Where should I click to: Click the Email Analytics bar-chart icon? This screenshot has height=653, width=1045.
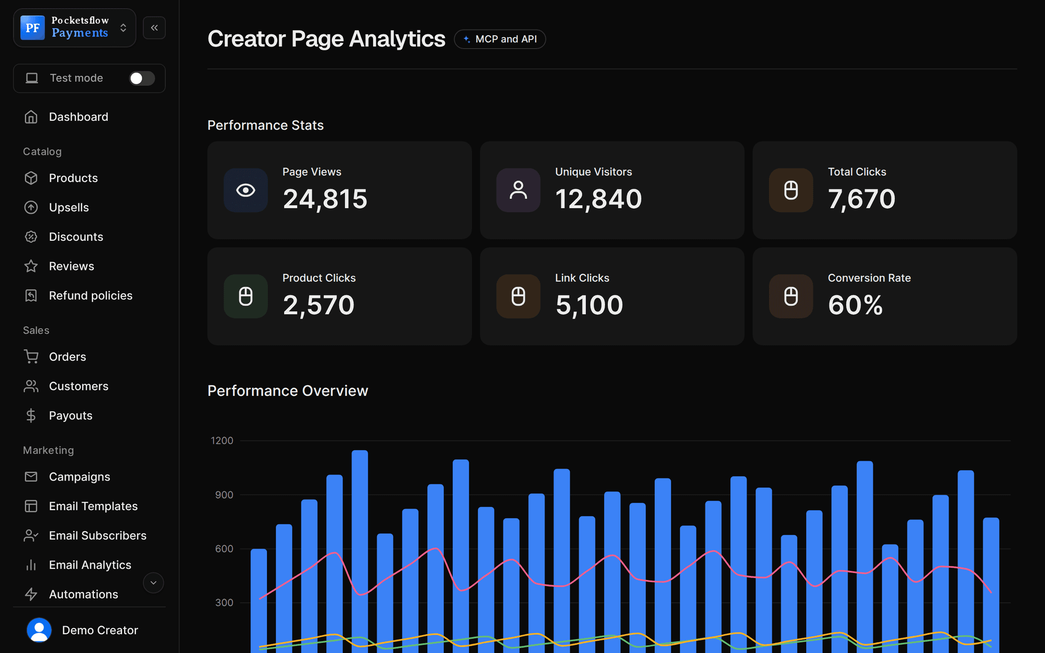[x=31, y=565]
